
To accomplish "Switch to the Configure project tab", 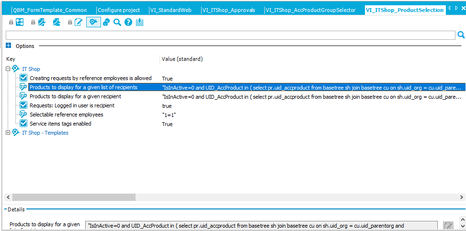I will [x=119, y=10].
